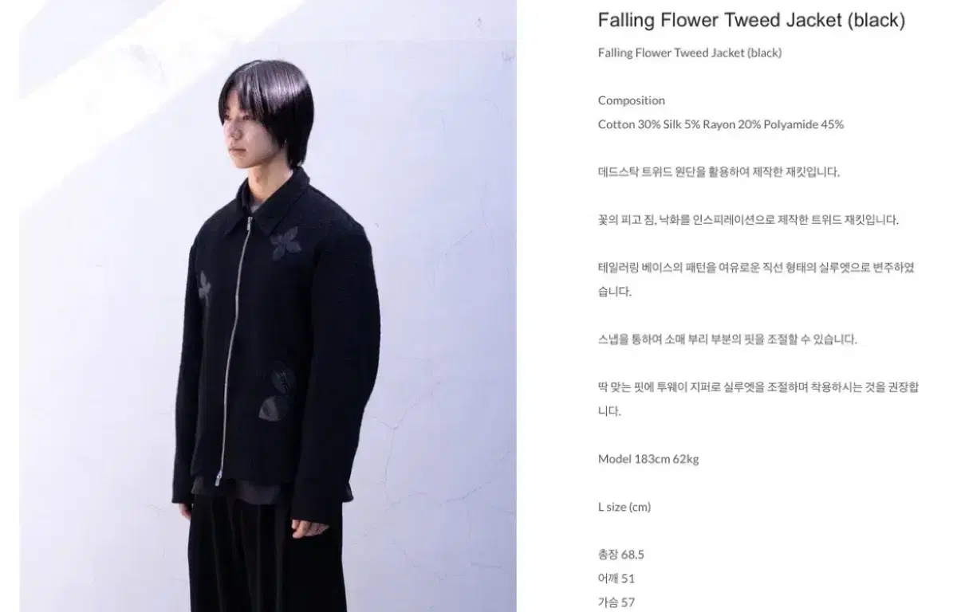Click the 스냅을 통하여 소매 부리 sentence
Image resolution: width=957 pixels, height=612 pixels.
(727, 339)
